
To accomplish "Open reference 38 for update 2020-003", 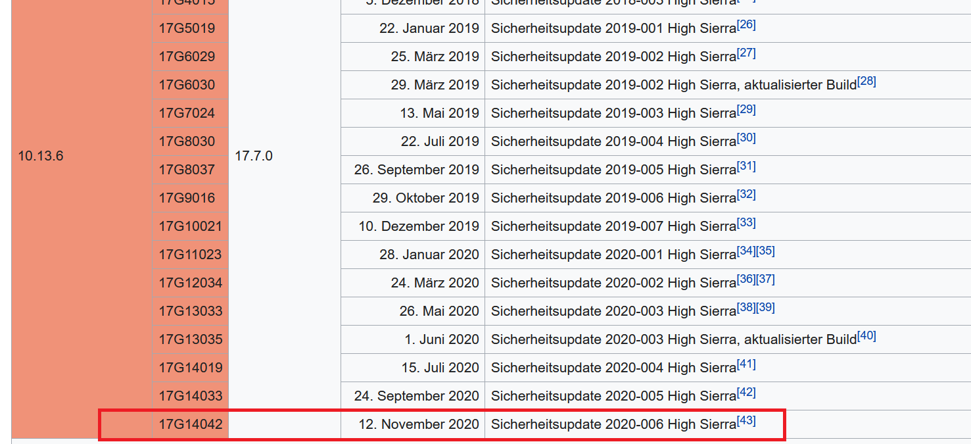I will click(x=746, y=308).
